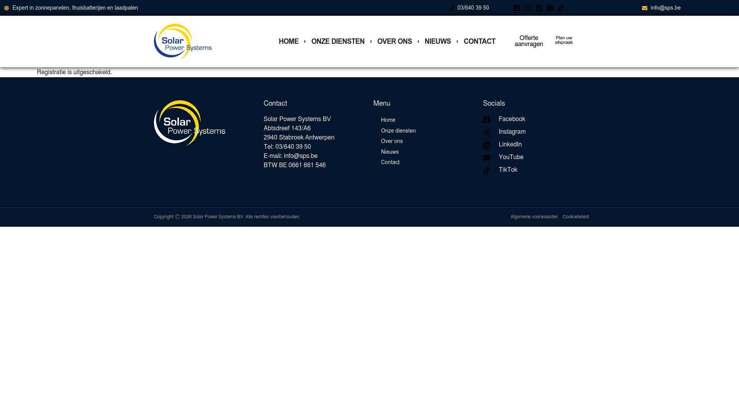Click Offerte aanvragen button
The image size is (739, 415).
click(x=529, y=41)
